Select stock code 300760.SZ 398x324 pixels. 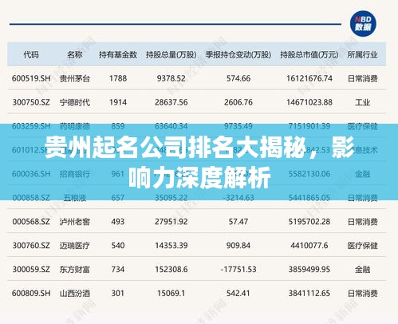point(31,245)
